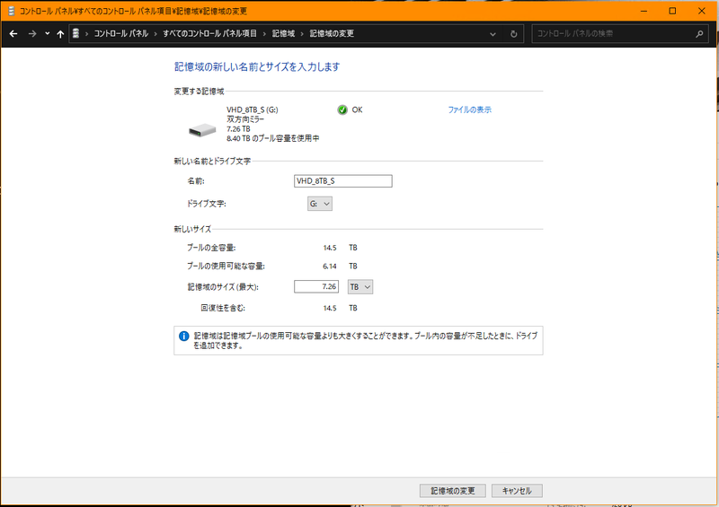
Task: Click the 名前 text field
Action: [x=343, y=180]
